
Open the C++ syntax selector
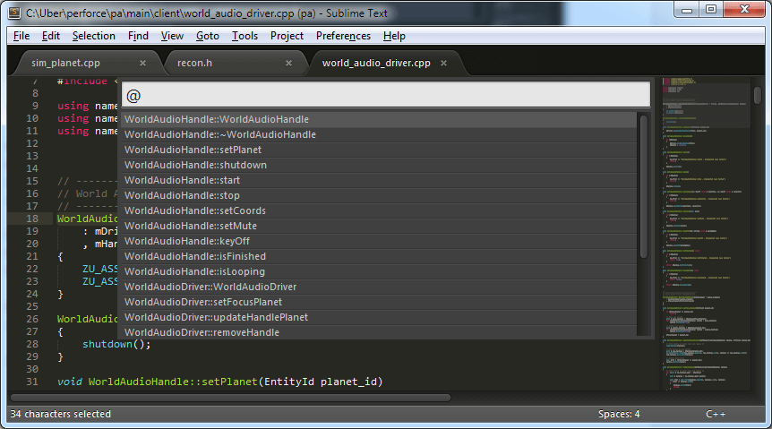pyautogui.click(x=715, y=414)
